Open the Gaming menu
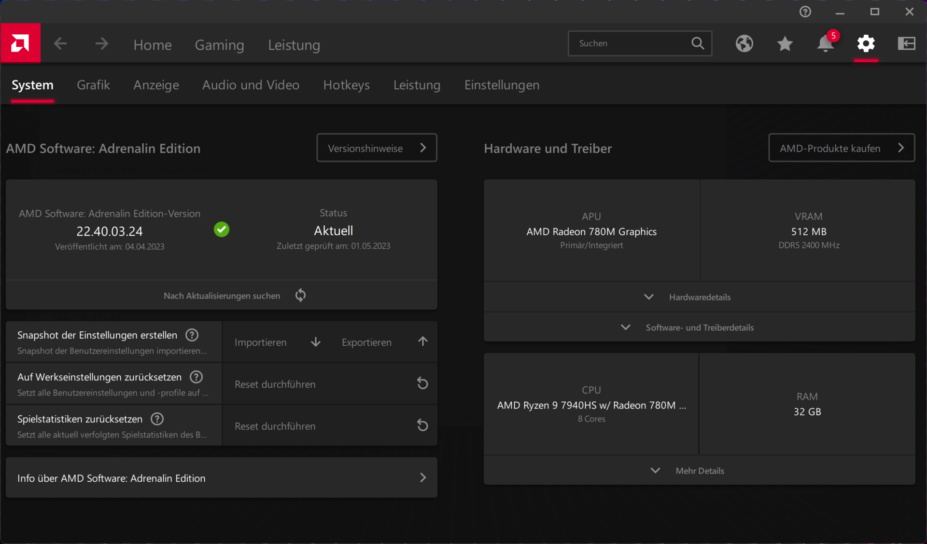This screenshot has height=544, width=927. [219, 45]
